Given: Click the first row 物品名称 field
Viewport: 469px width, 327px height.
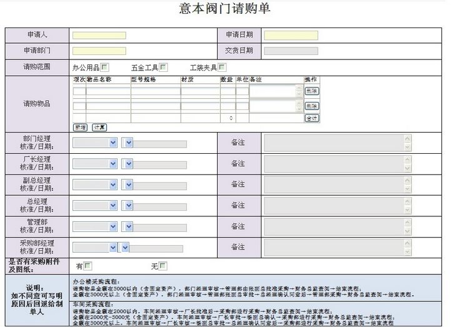Looking at the screenshot, I should 108,91.
